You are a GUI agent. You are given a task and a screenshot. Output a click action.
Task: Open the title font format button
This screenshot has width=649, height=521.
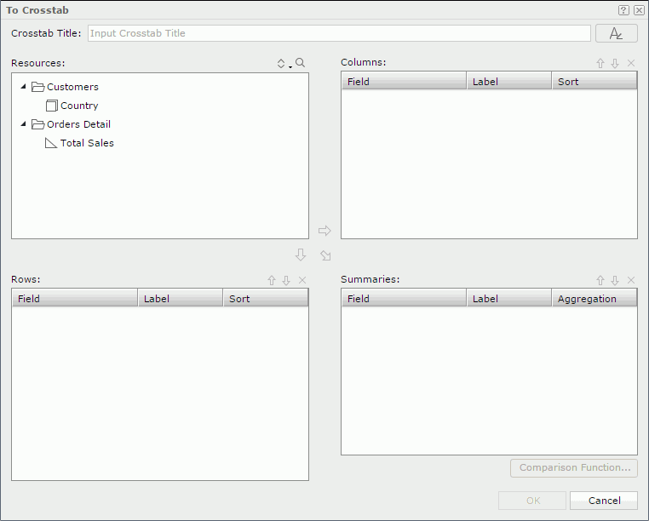coord(617,33)
